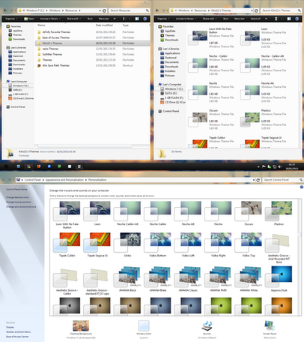Select the Leon With No Fake Button theme
Image resolution: width=304 pixels, height=342 pixels.
pos(67,215)
